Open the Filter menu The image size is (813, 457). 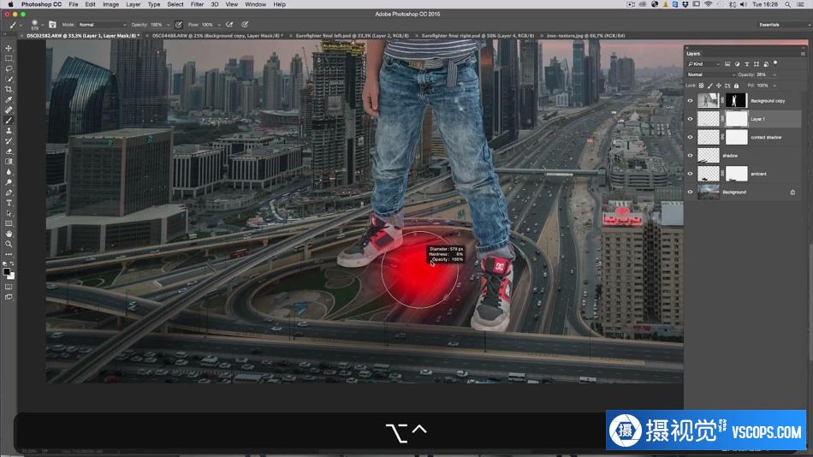tap(197, 4)
